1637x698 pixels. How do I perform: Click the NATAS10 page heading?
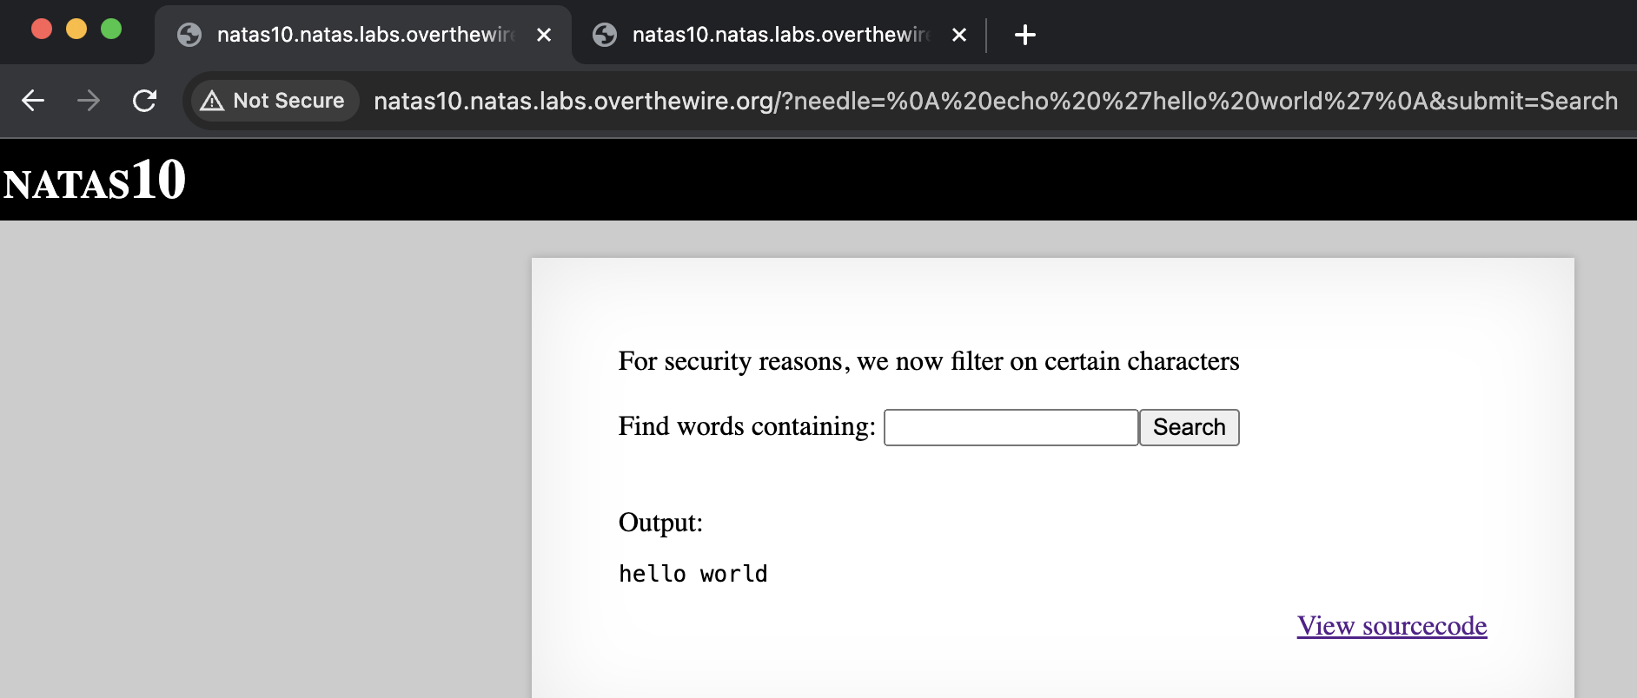pos(95,181)
